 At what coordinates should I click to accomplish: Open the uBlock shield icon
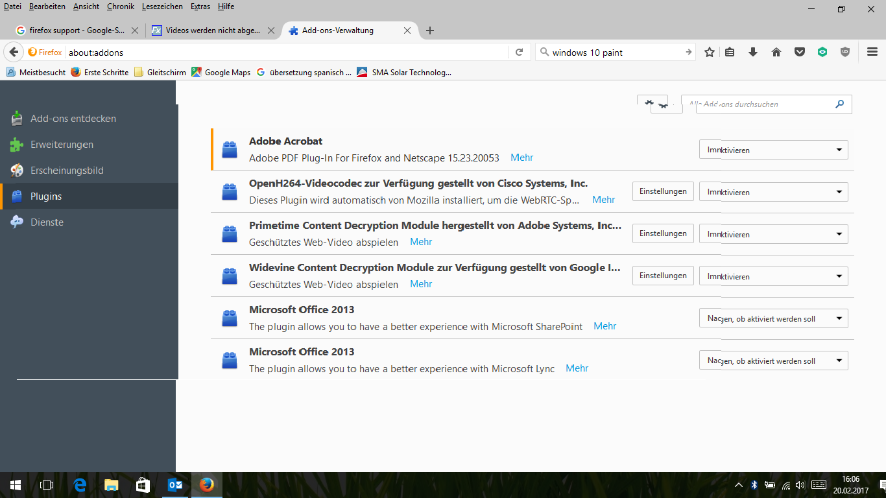pyautogui.click(x=844, y=53)
